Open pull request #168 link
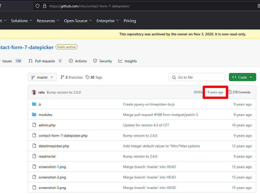 tap(158, 115)
